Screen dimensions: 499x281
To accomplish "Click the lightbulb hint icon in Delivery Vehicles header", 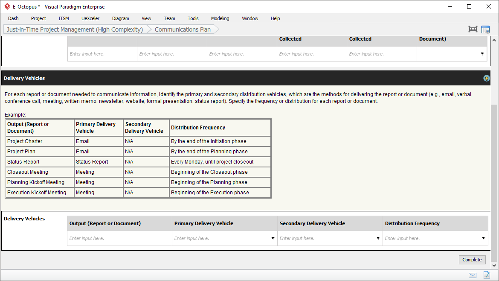I will [x=486, y=78].
